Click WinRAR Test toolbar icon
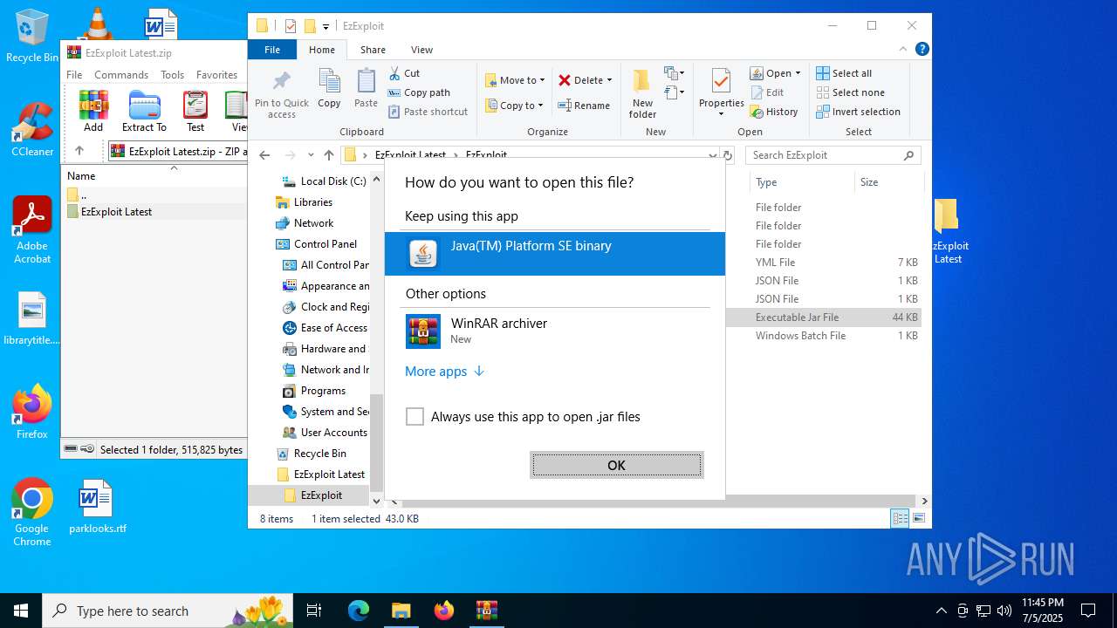 pyautogui.click(x=195, y=111)
